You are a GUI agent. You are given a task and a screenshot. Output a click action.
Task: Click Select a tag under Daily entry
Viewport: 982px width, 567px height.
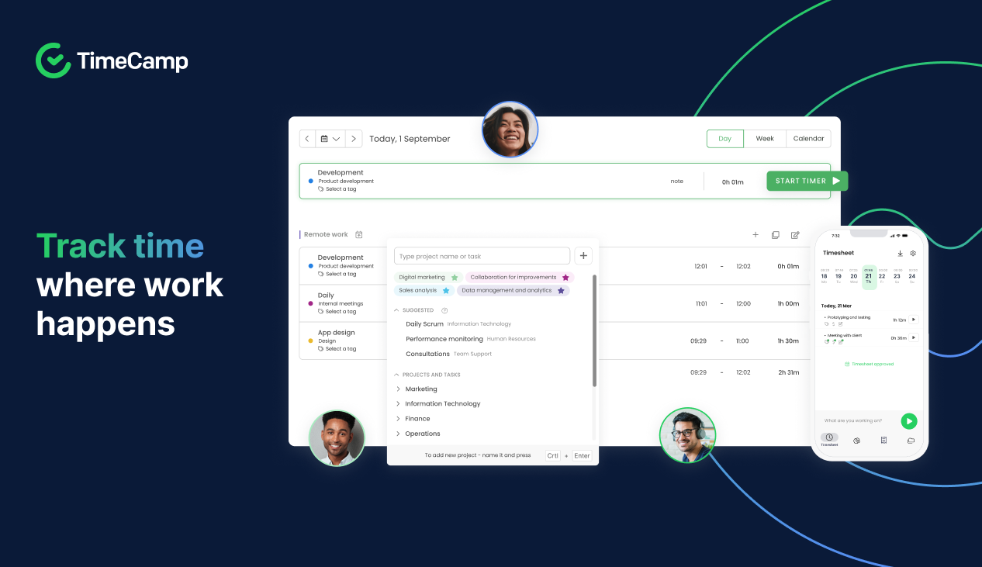tap(337, 312)
